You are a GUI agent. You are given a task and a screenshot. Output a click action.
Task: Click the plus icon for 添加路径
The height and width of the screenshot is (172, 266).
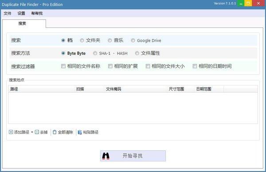(x=11, y=132)
